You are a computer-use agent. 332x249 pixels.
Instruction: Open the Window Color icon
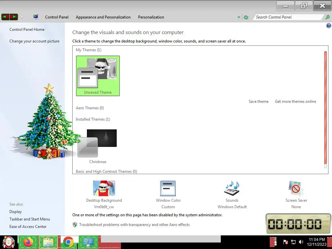coord(168,188)
